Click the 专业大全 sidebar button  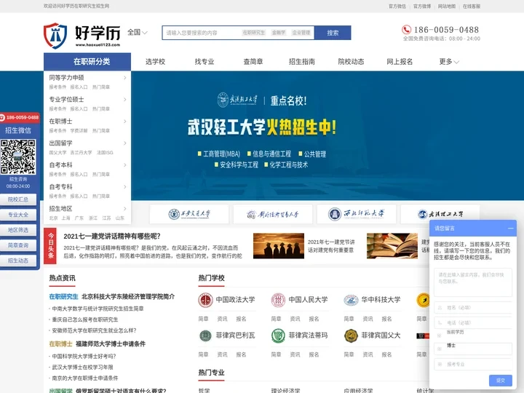point(18,215)
